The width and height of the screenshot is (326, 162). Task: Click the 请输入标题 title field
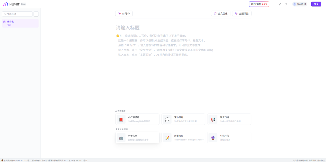point(183,28)
